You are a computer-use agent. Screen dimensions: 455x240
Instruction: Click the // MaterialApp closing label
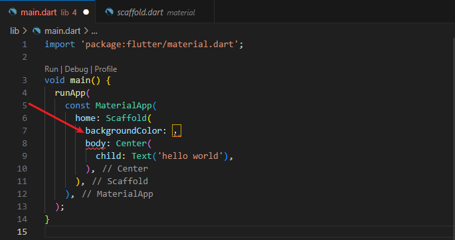click(x=117, y=194)
